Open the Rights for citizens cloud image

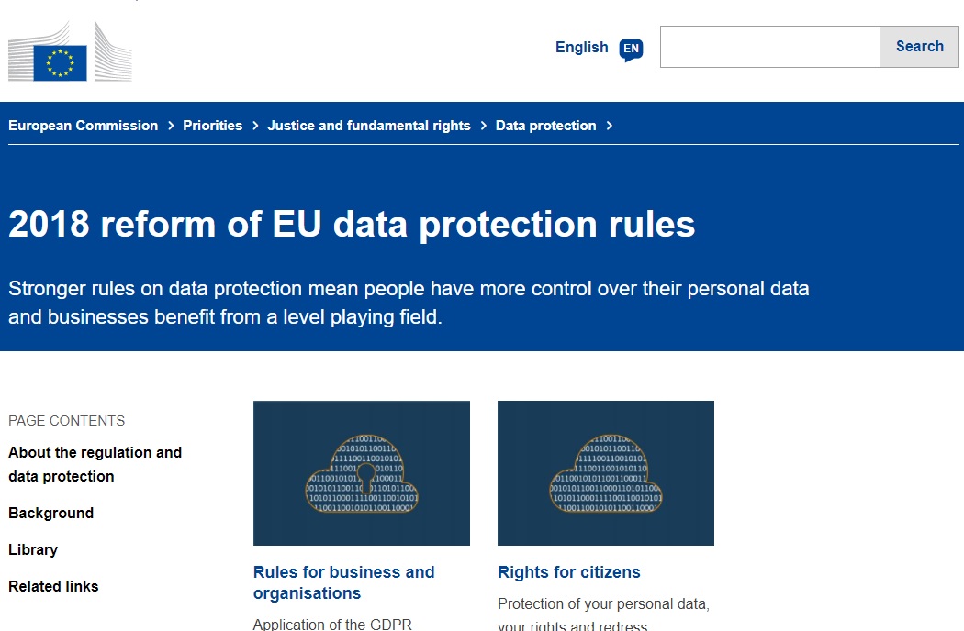(606, 473)
